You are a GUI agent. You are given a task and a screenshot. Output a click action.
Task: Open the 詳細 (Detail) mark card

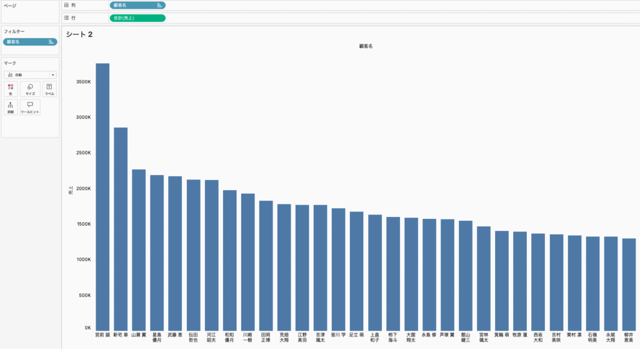pyautogui.click(x=11, y=107)
